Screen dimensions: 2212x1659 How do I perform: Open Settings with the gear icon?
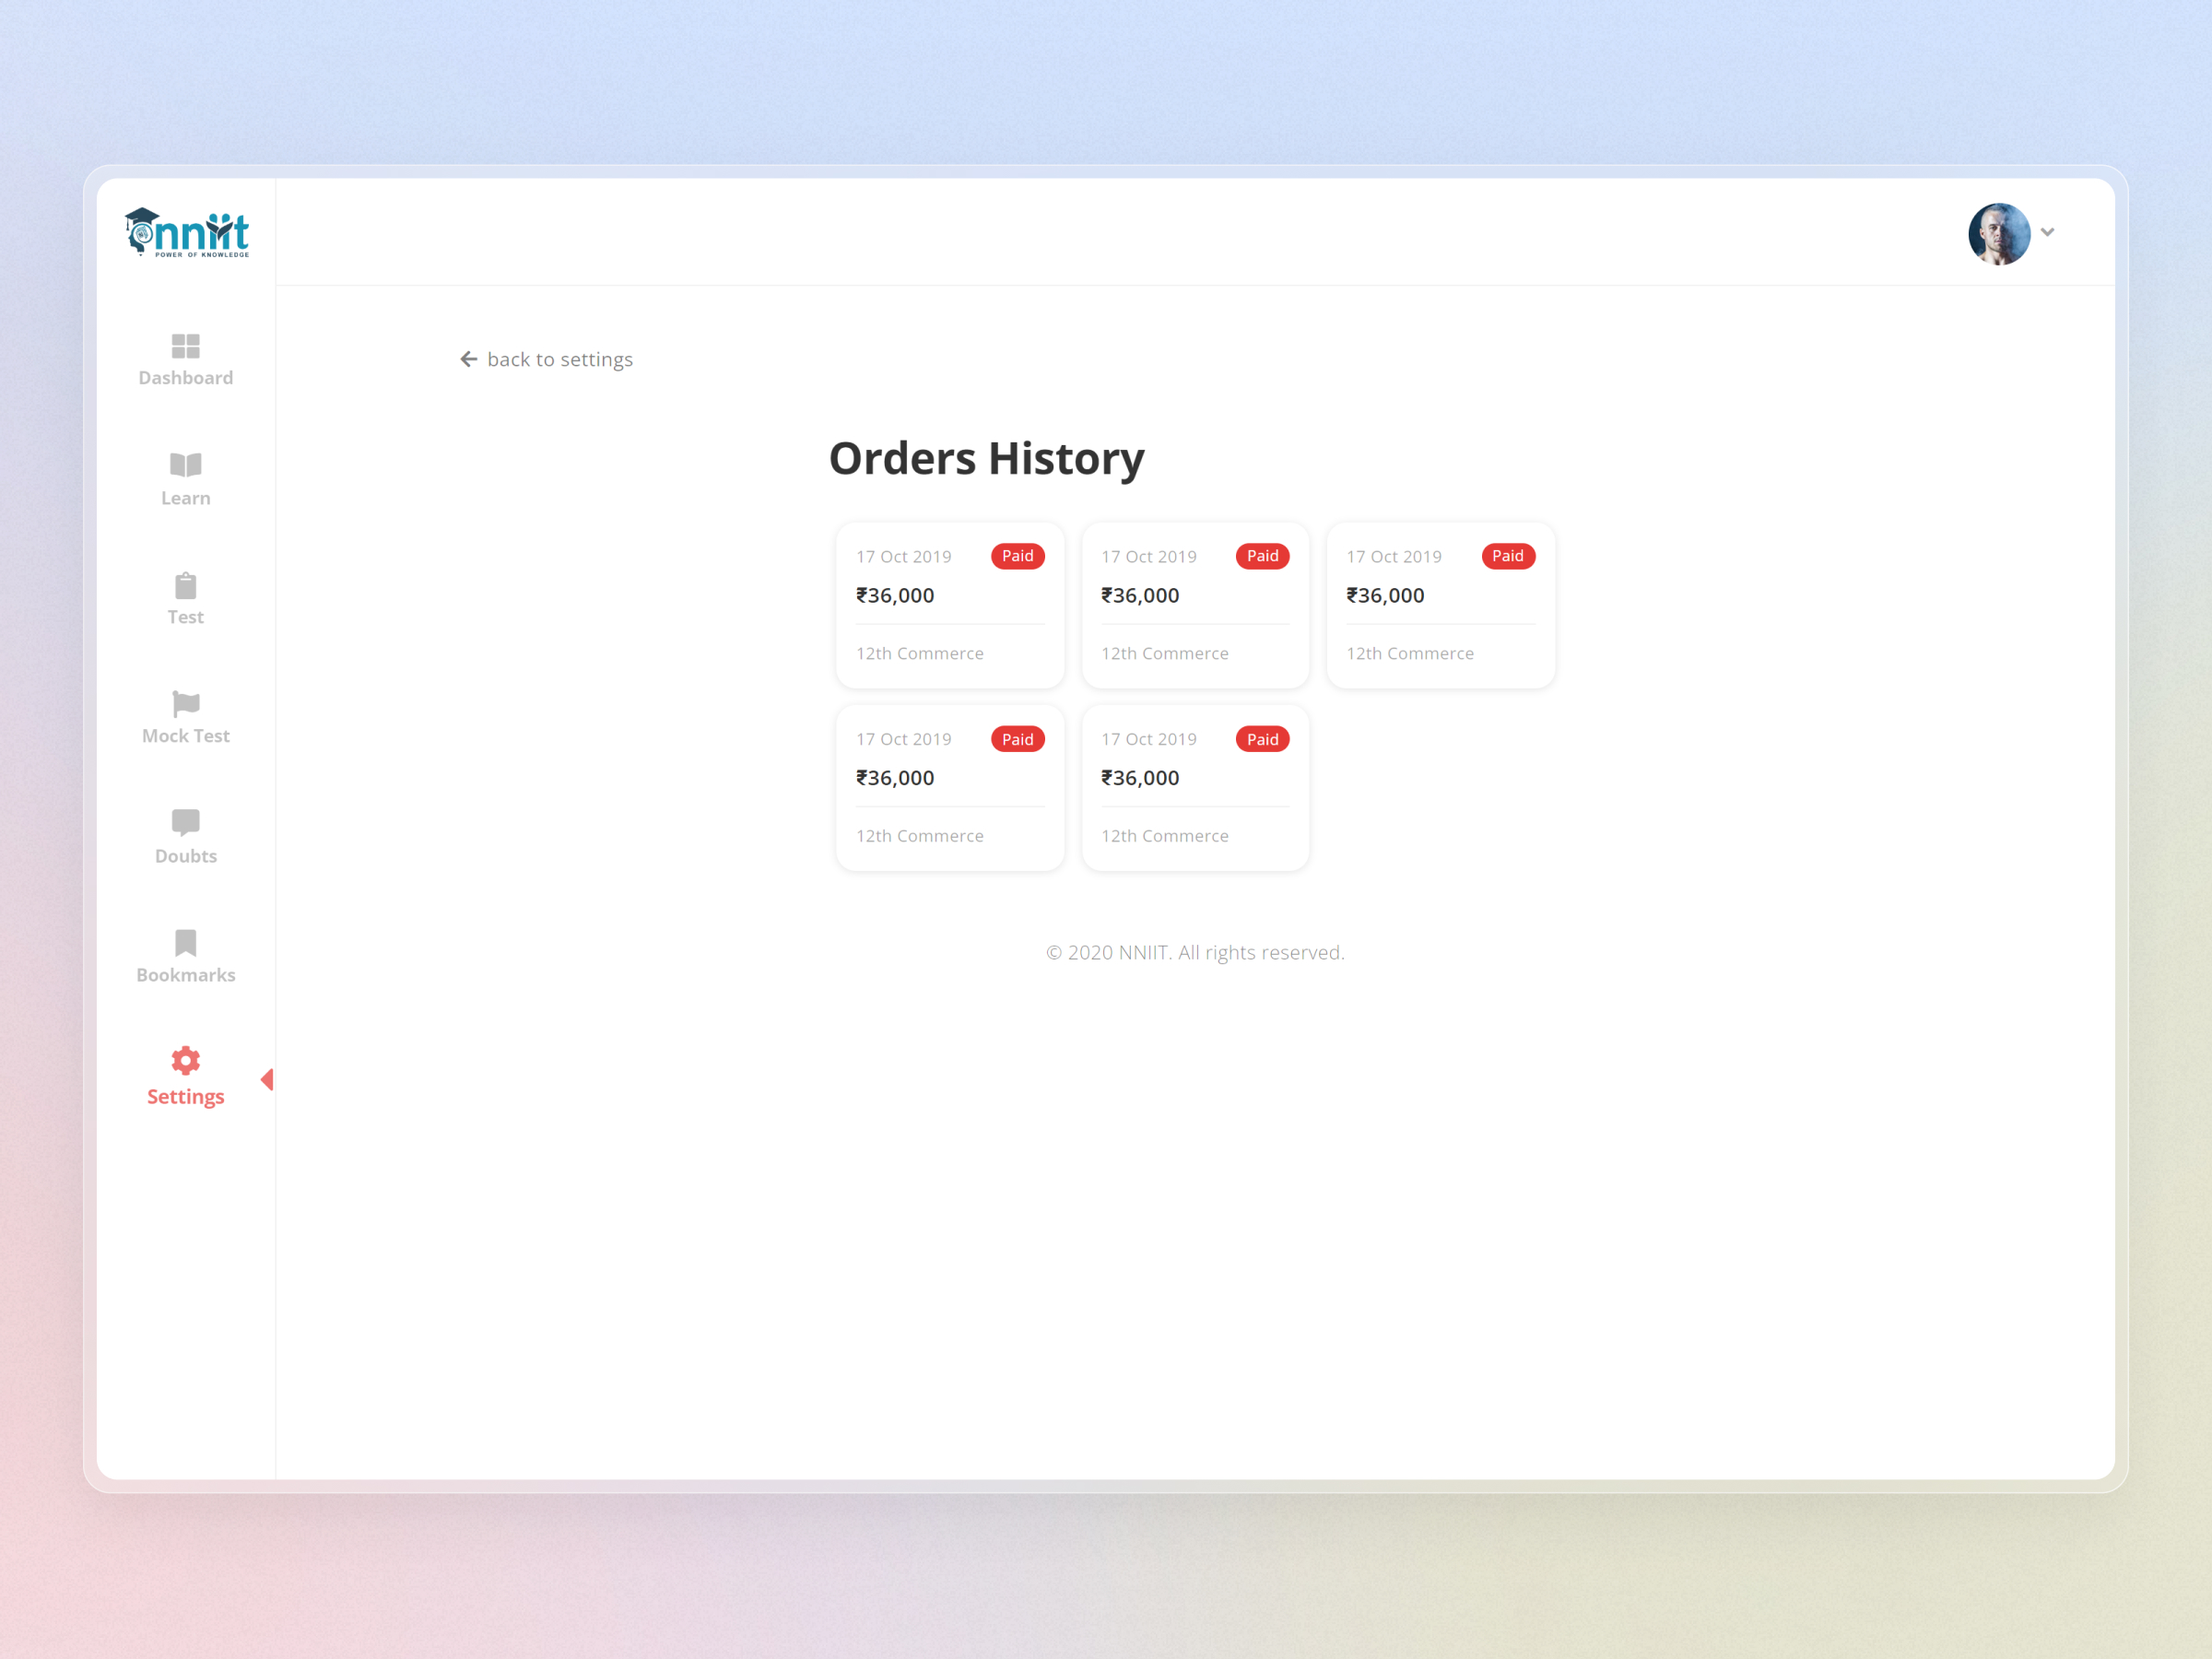185,1060
